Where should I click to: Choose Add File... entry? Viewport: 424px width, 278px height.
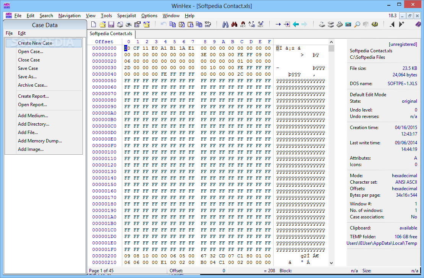click(44, 132)
